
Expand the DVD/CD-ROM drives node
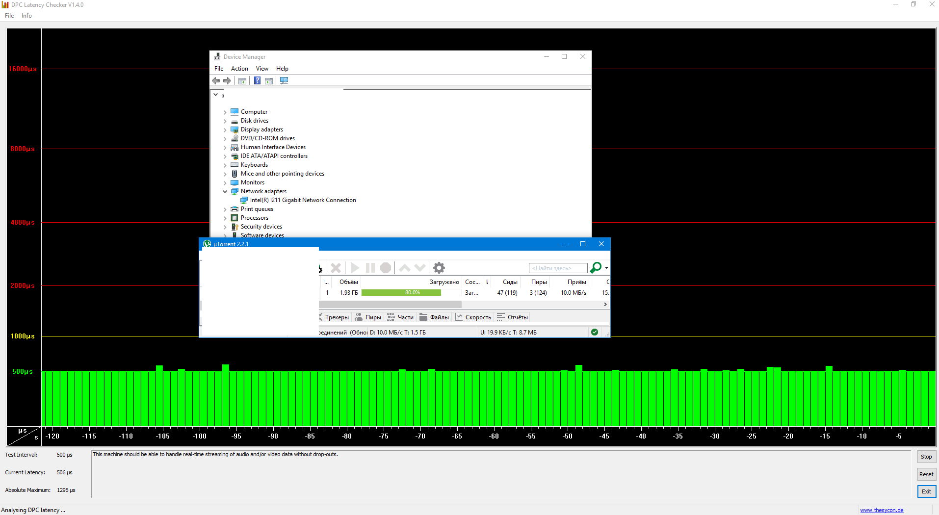click(x=225, y=139)
